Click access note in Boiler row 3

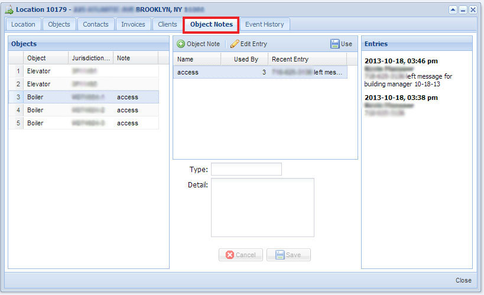tap(128, 98)
